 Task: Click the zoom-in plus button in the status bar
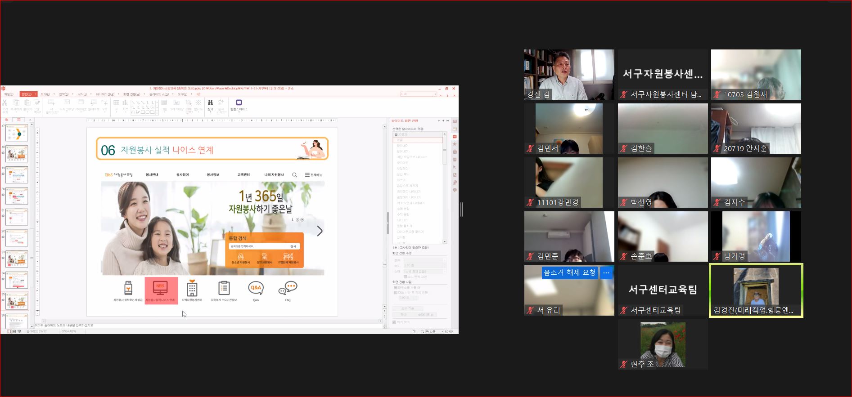451,331
